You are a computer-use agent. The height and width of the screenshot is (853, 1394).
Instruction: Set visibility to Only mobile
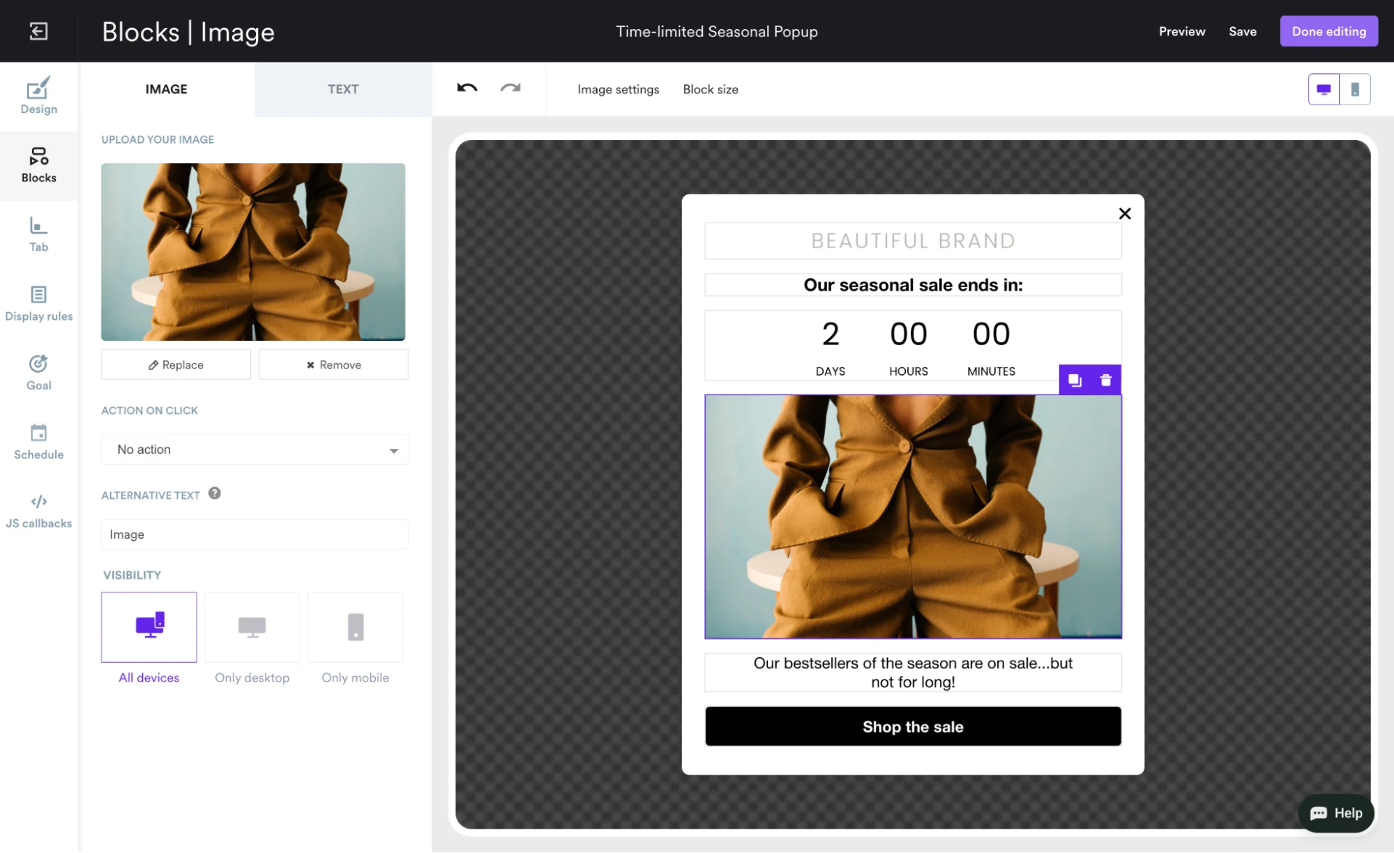[x=355, y=627]
